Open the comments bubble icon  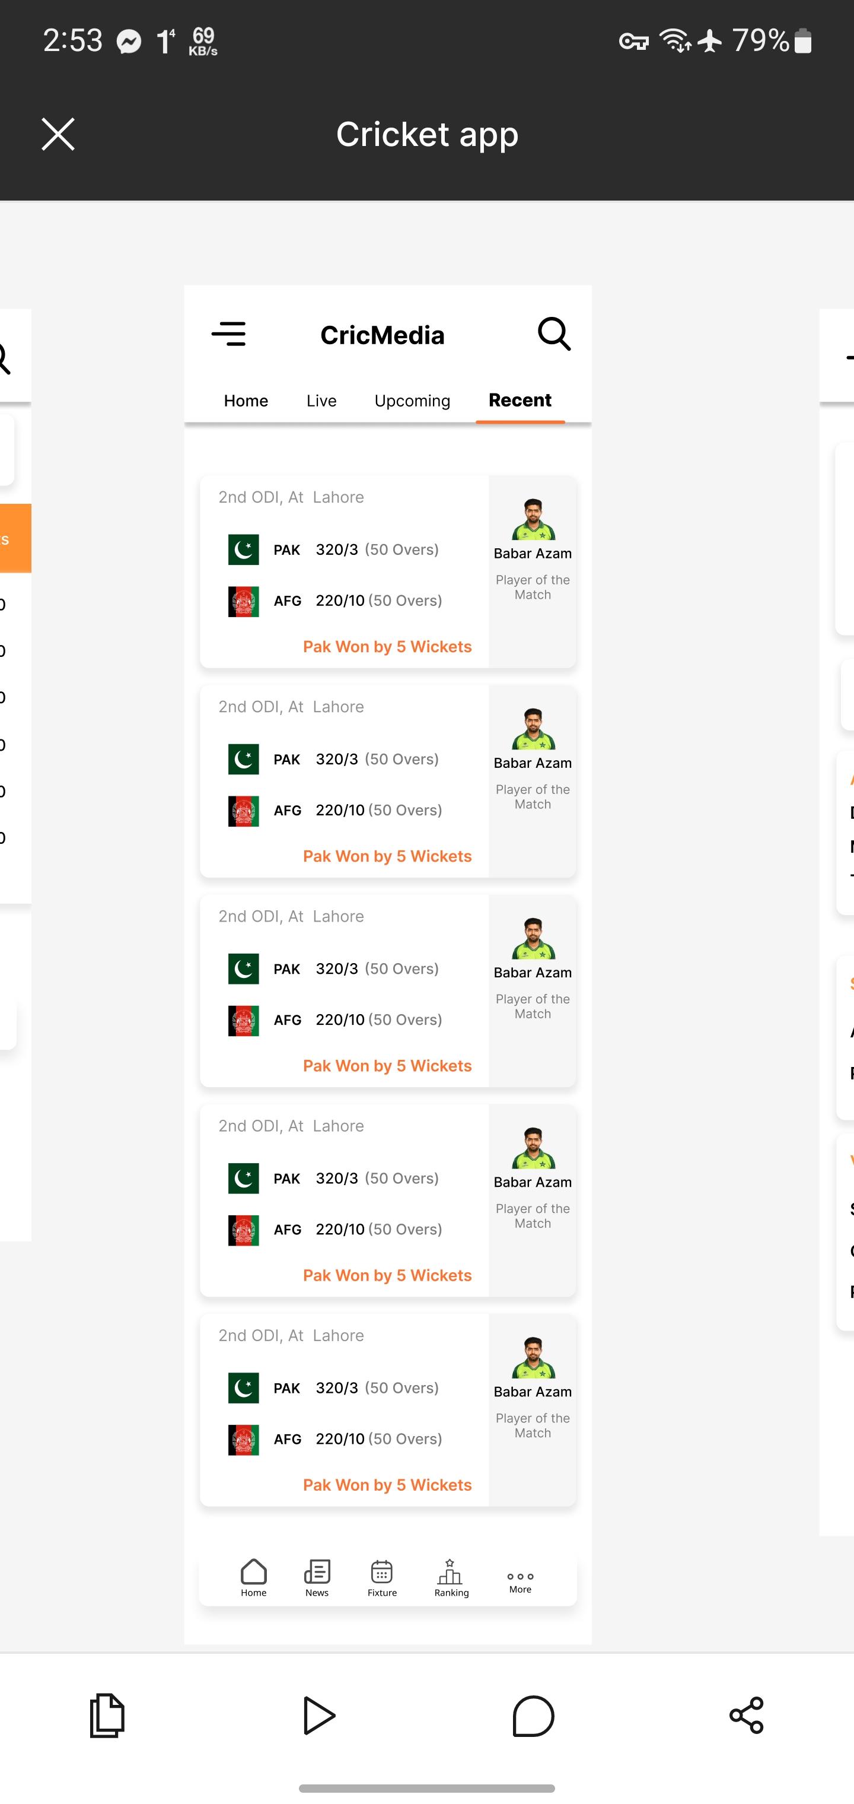click(533, 1716)
